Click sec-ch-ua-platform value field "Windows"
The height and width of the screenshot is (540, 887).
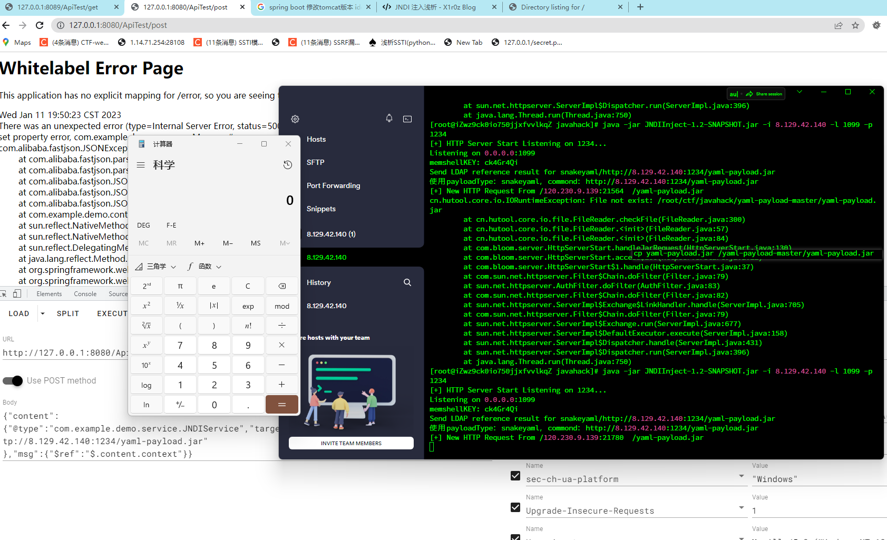[x=818, y=479]
